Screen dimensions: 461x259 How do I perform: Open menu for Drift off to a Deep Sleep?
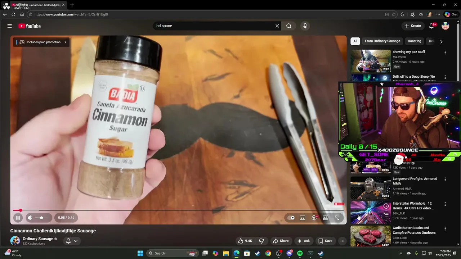pos(445,77)
